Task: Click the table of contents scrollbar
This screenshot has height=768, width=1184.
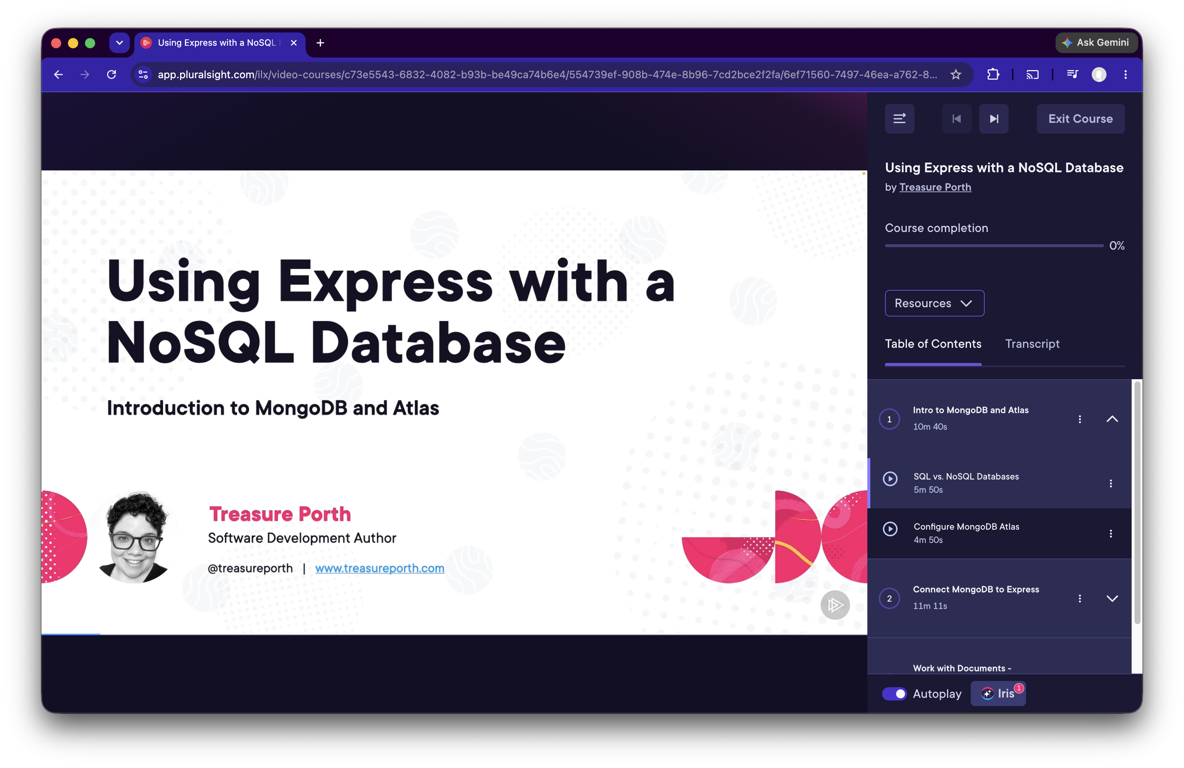Action: click(x=1137, y=502)
